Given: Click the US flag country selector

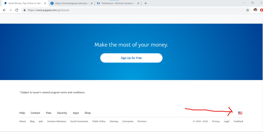Looking at the screenshot, I should [x=240, y=113].
